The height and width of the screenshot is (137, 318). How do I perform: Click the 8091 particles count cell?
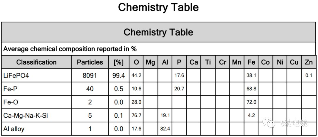click(x=90, y=75)
